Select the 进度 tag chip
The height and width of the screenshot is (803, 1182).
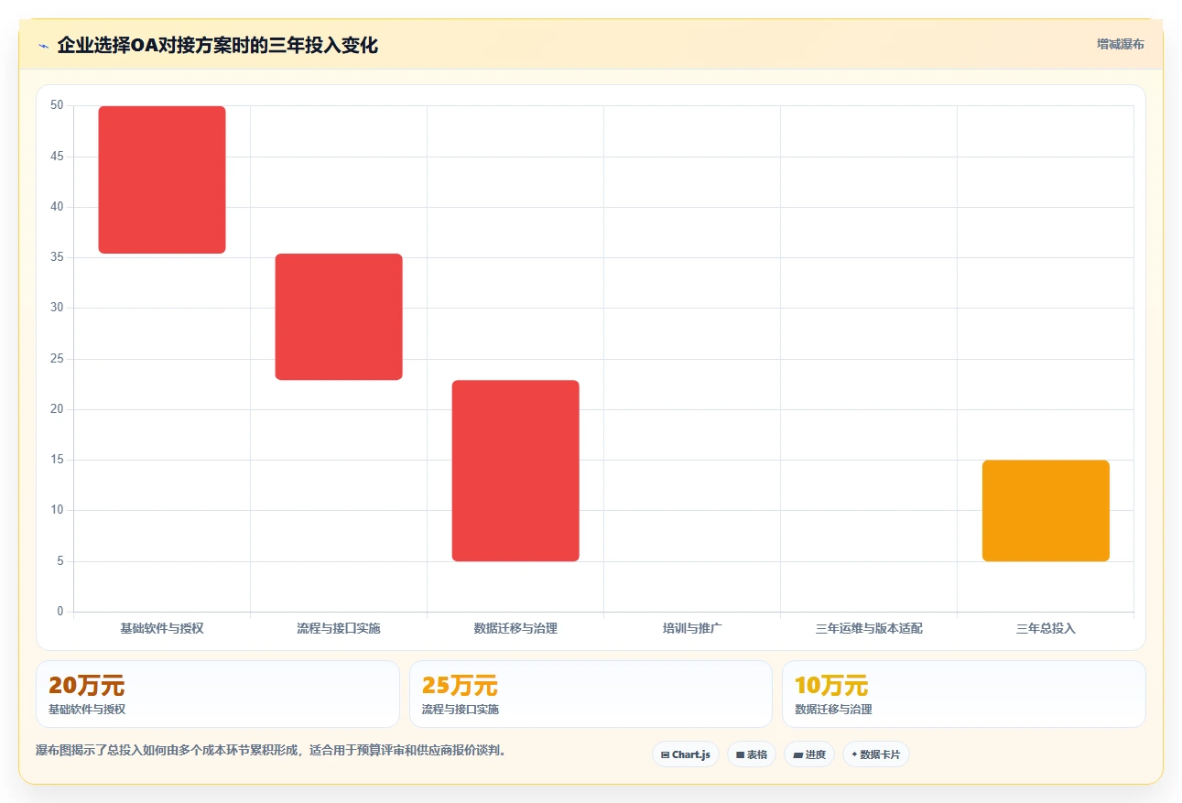pos(809,754)
